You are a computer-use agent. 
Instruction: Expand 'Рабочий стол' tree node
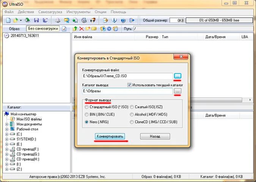7,129
